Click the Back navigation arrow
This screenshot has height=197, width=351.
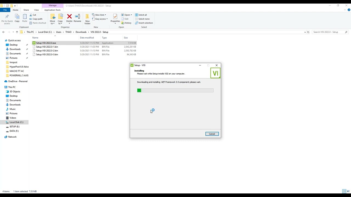click(x=4, y=32)
